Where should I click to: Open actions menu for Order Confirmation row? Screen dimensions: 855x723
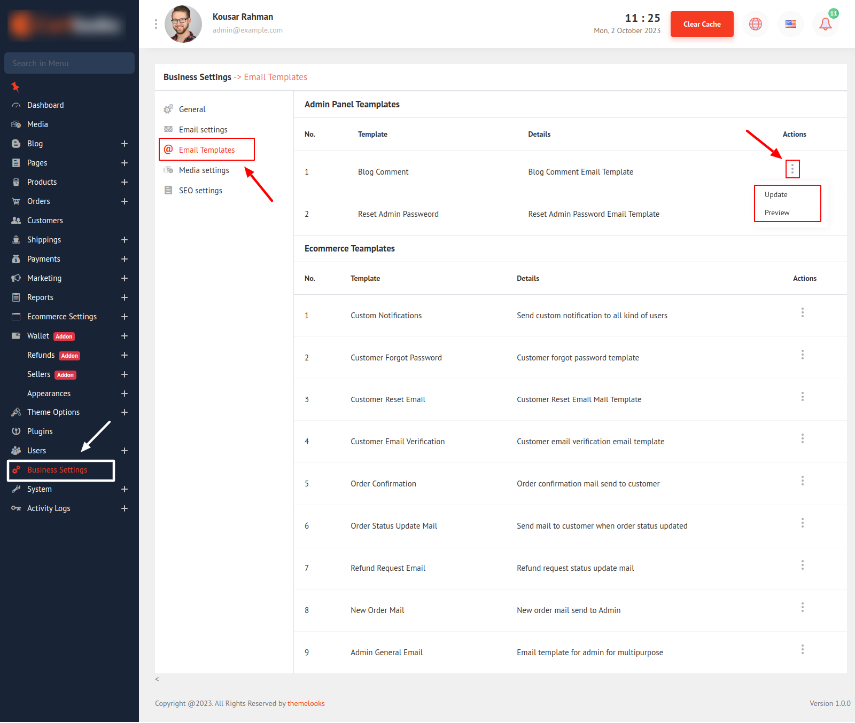[802, 481]
